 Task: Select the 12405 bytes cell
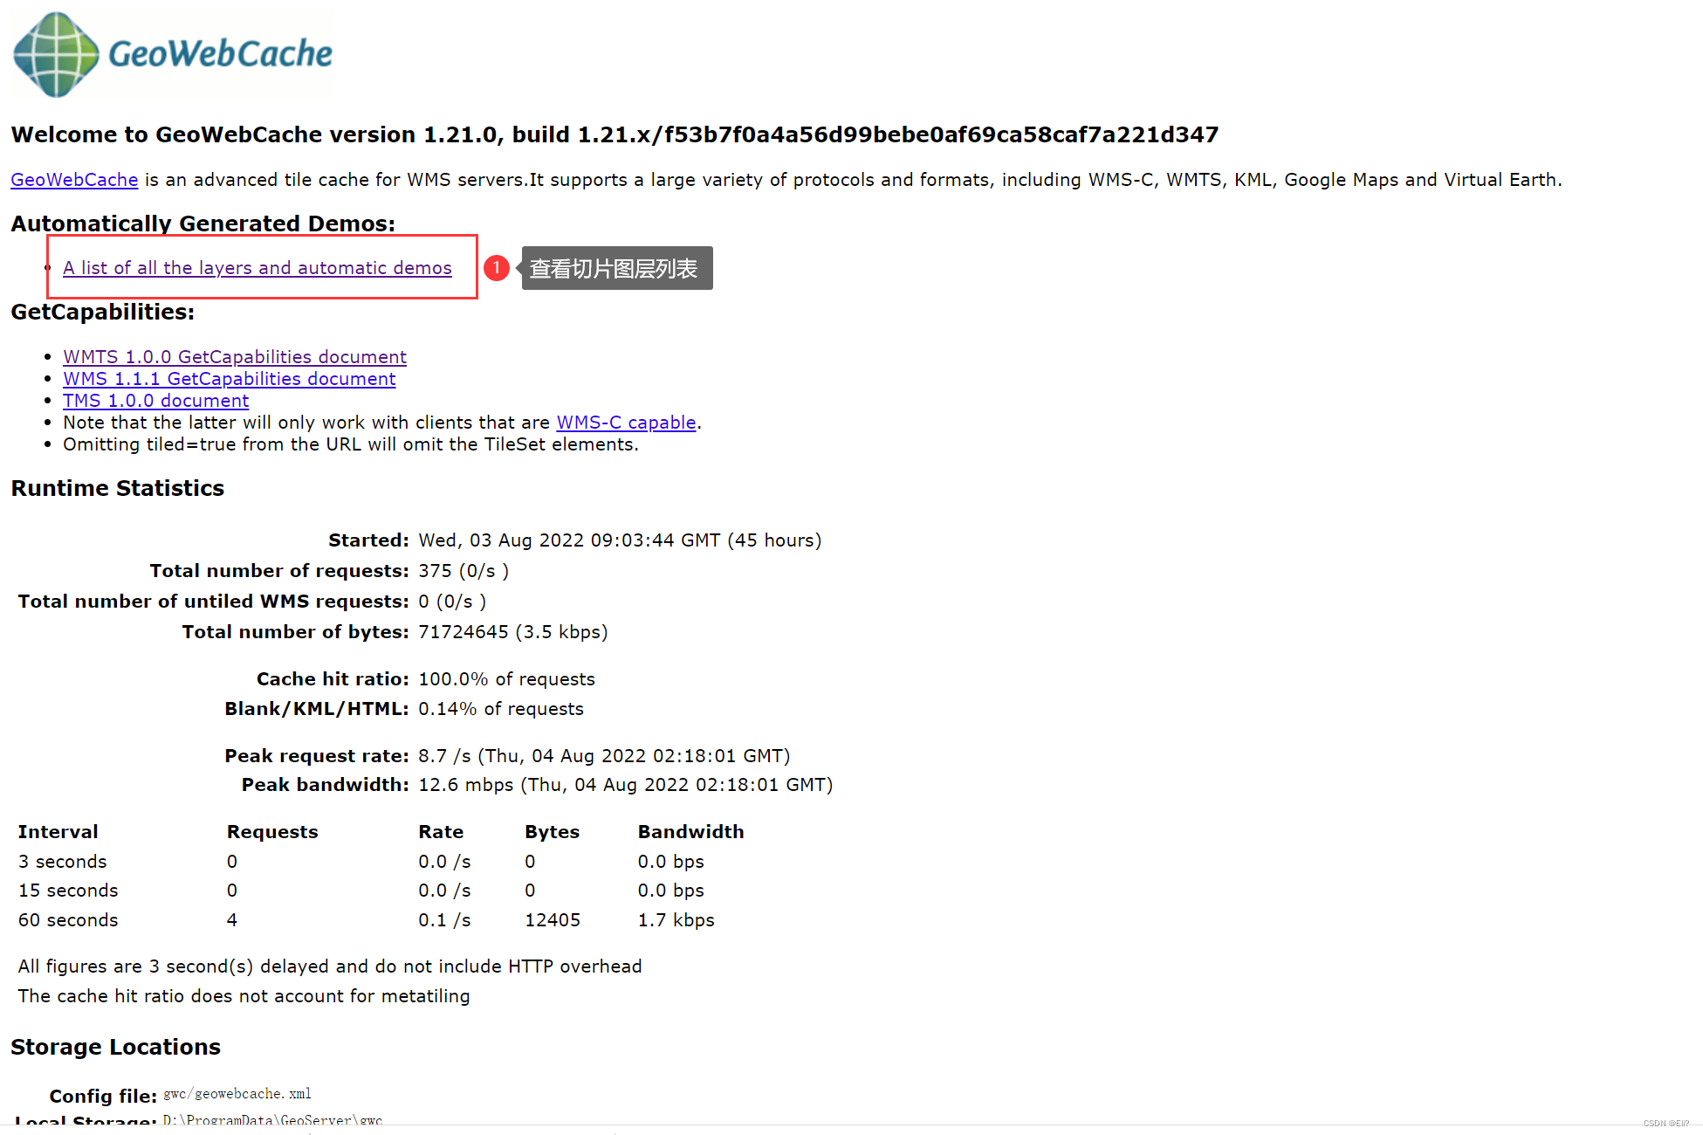pyautogui.click(x=553, y=920)
